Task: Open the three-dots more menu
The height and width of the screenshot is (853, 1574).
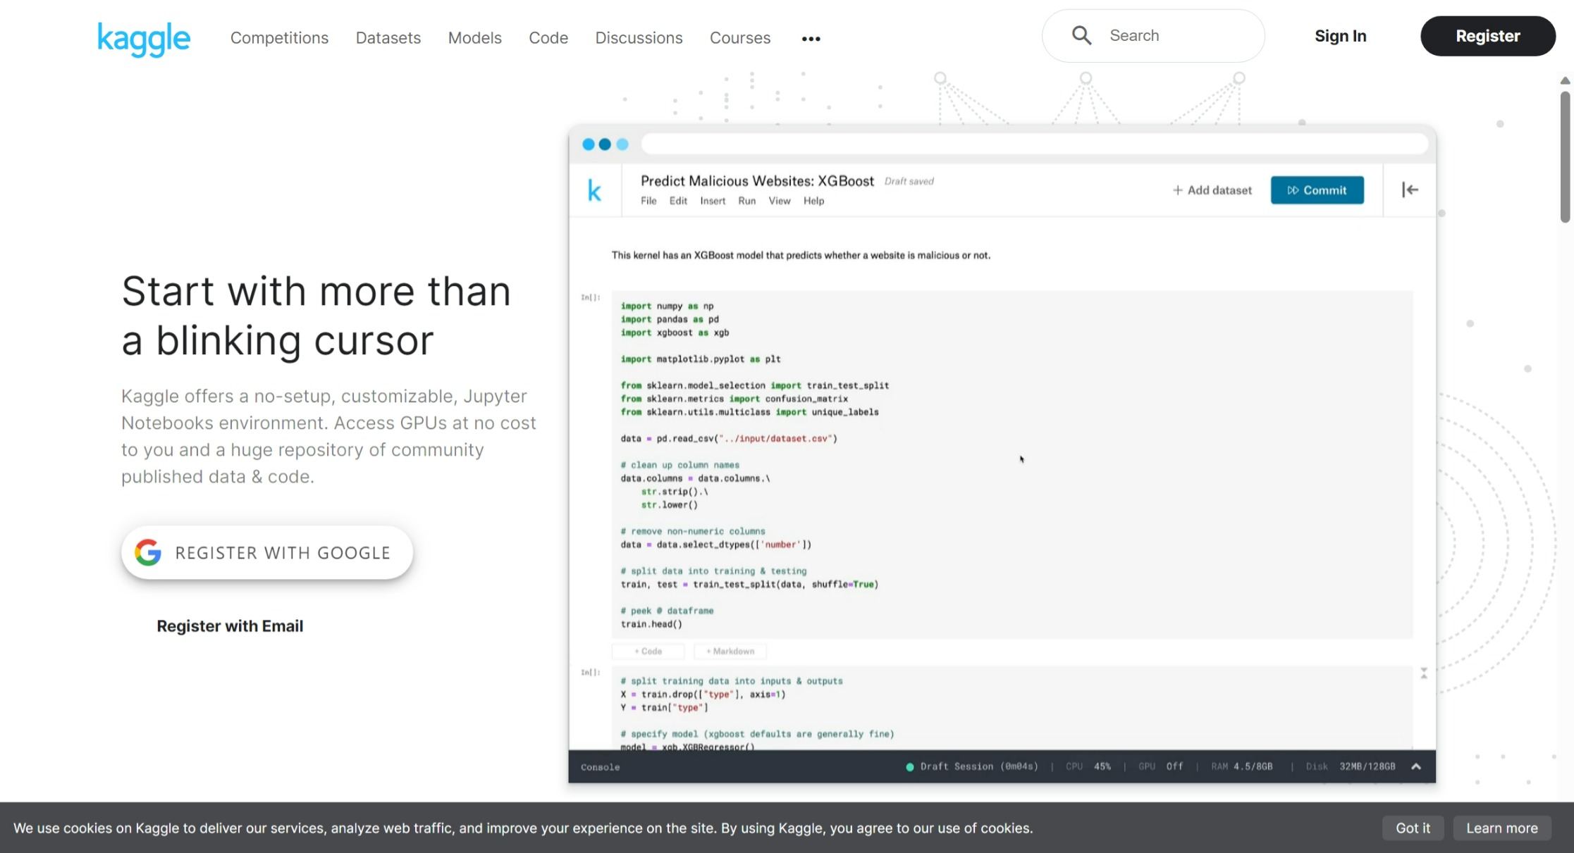Action: [x=811, y=39]
